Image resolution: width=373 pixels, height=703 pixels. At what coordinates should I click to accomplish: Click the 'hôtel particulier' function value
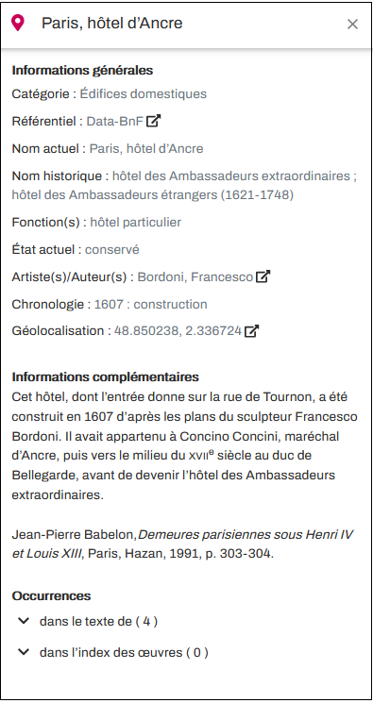tap(136, 223)
